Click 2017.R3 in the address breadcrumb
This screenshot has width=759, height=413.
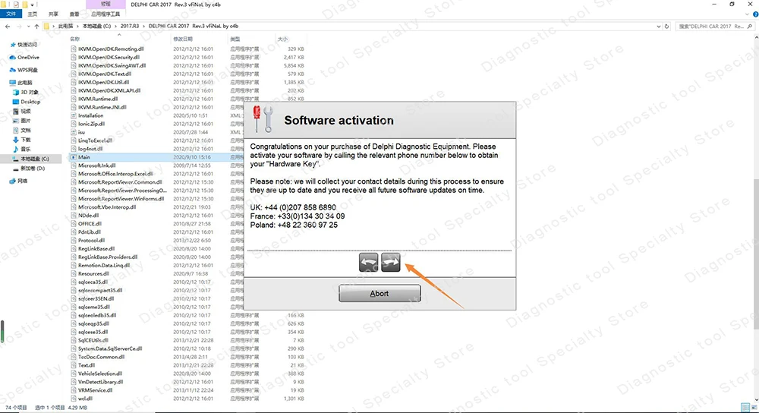tap(130, 26)
